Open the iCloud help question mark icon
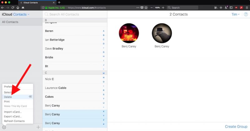This screenshot has height=131, width=250. click(x=246, y=14)
